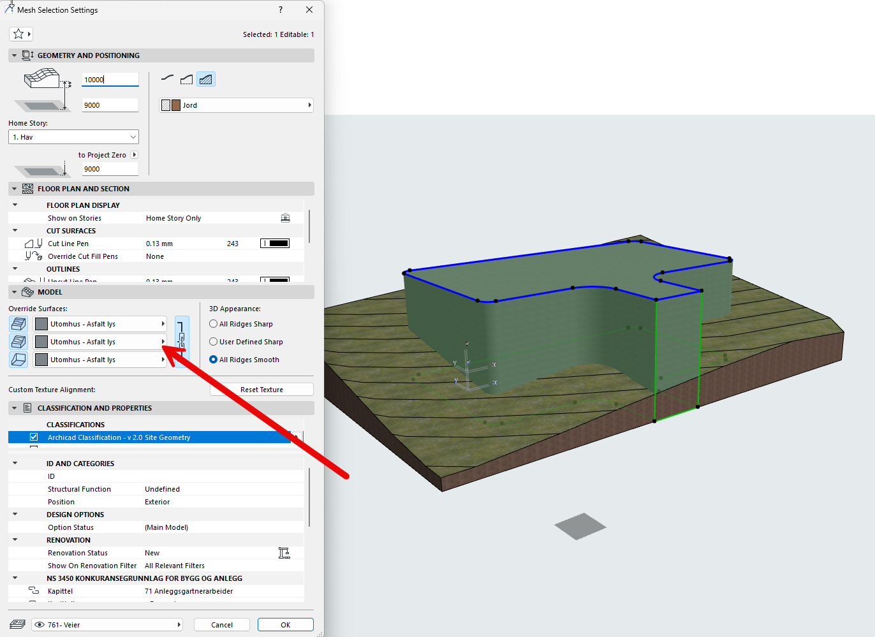Click Floor Plan and Section panel icon
Screen dimensions: 875x637
[x=27, y=189]
